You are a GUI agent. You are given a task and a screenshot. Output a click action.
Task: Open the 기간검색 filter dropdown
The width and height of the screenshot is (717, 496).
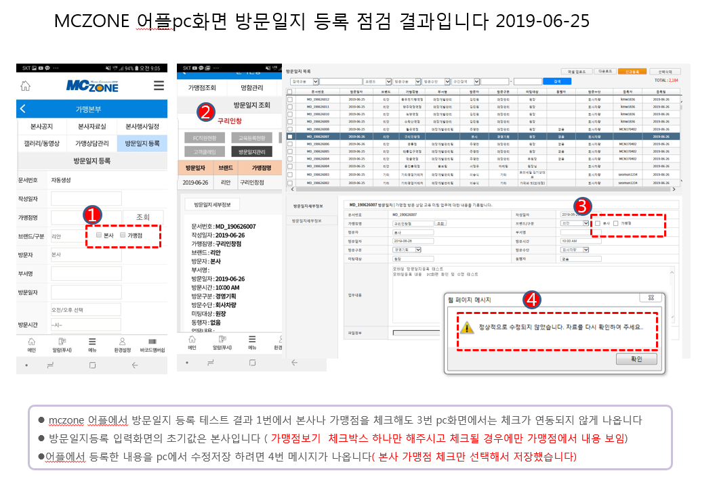[466, 81]
